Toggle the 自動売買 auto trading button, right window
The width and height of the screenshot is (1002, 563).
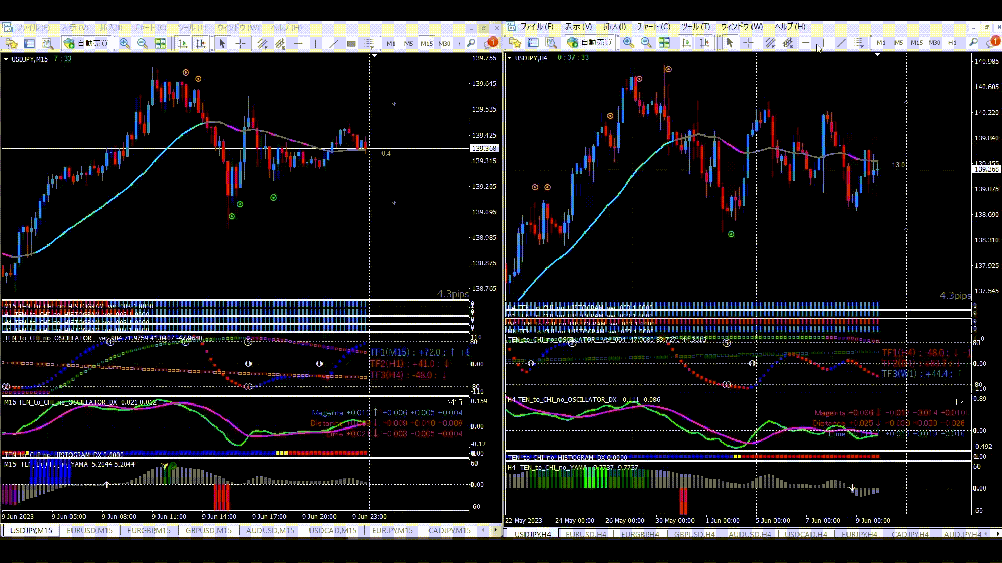590,43
